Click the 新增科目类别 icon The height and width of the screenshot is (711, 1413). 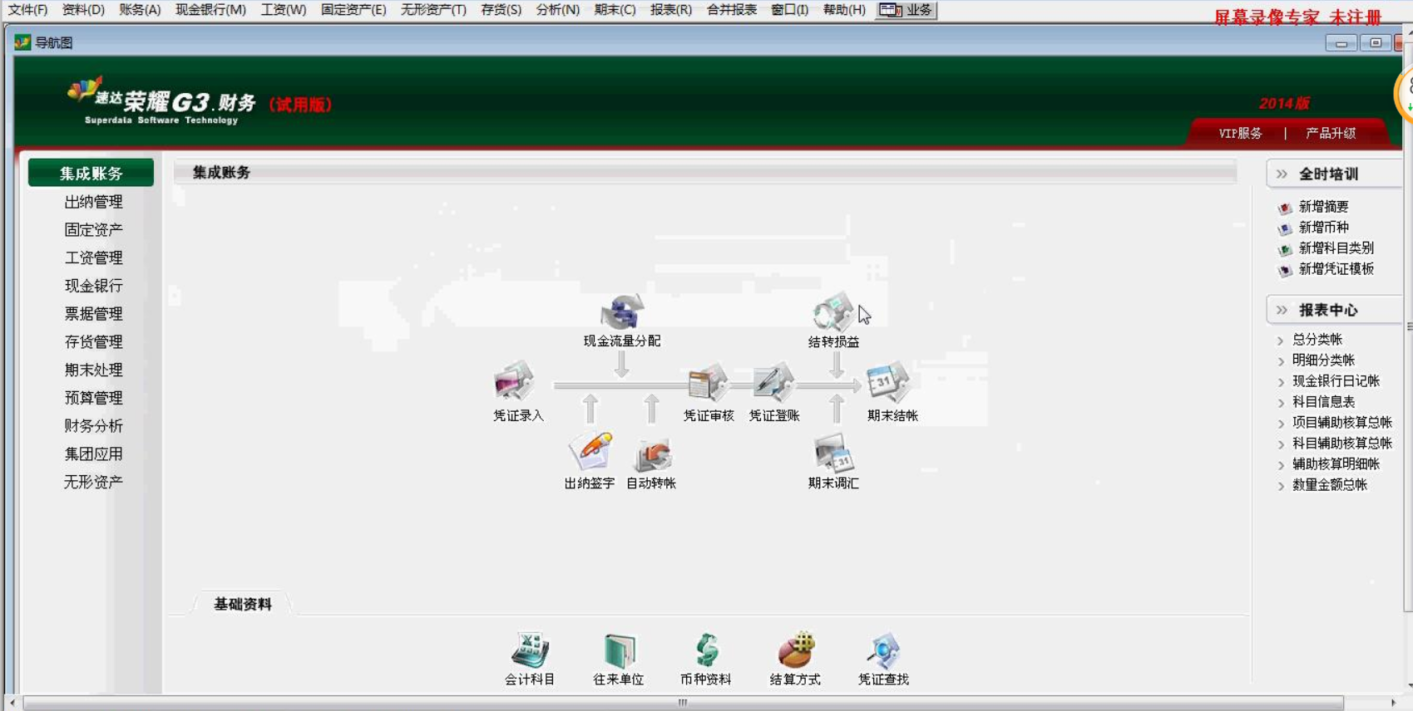click(x=1285, y=249)
